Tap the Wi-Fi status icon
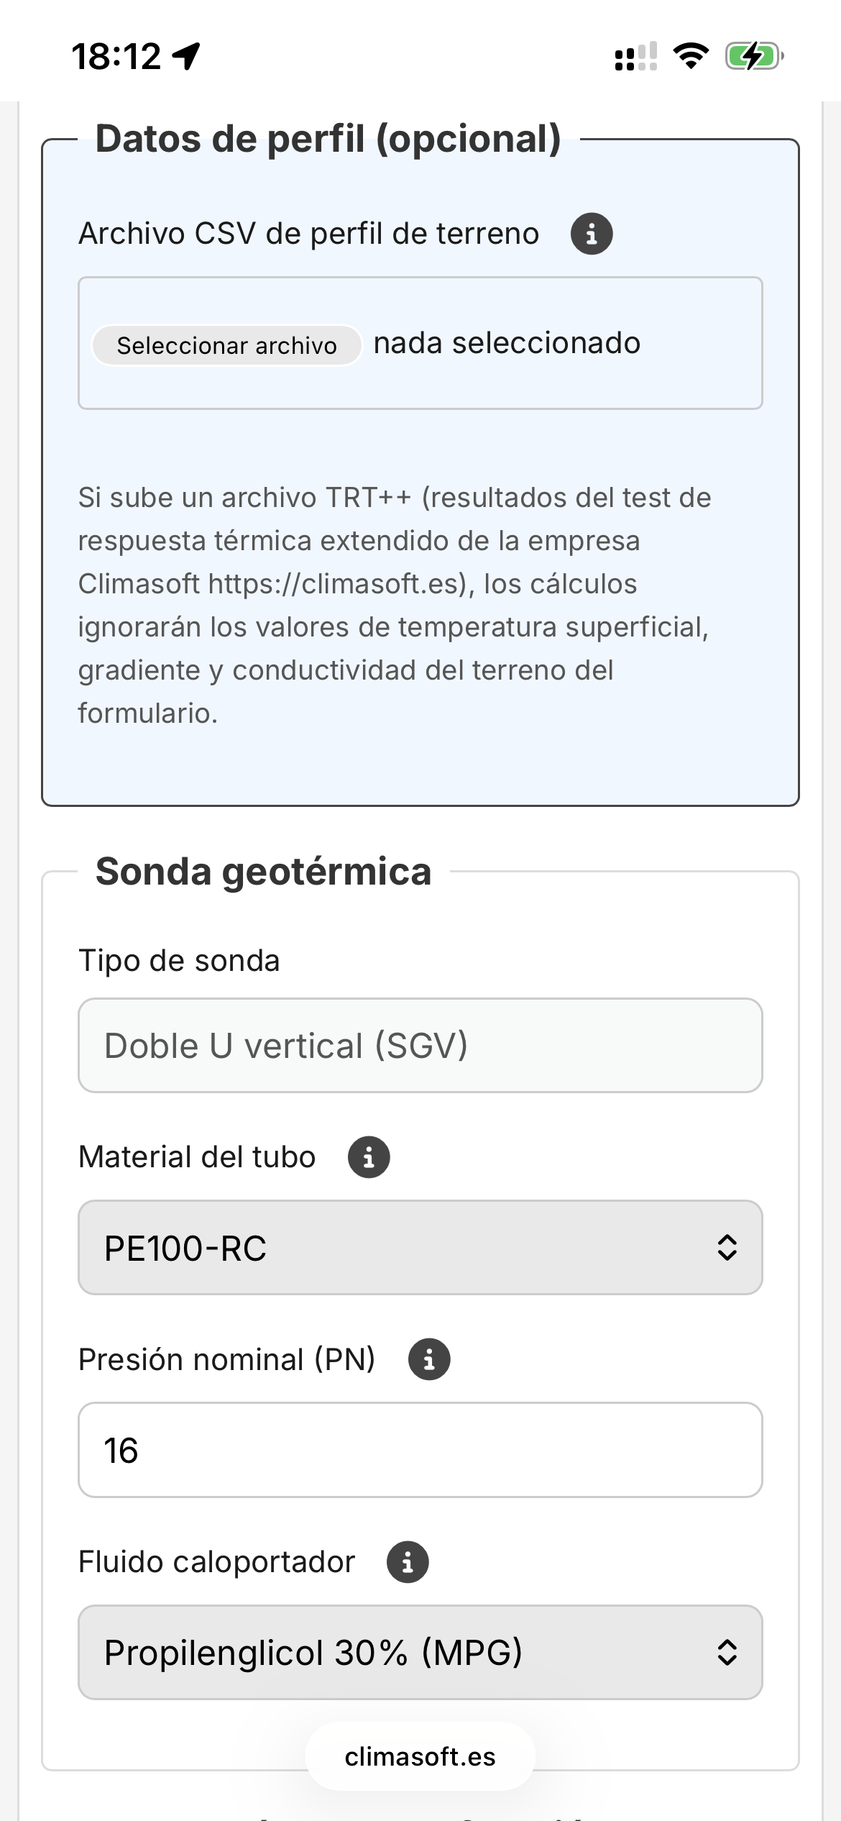 (691, 56)
